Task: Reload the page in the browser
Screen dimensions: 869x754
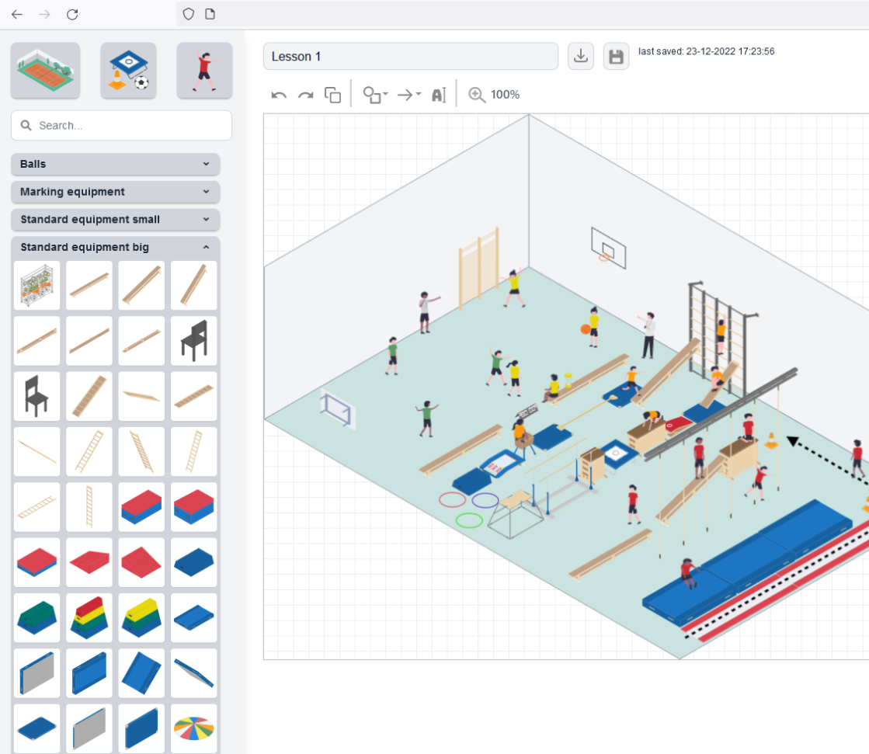Action: pos(72,14)
